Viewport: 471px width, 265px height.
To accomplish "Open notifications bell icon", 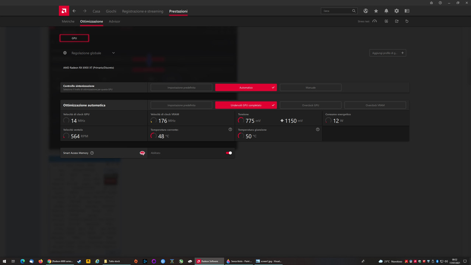I will pos(386,11).
